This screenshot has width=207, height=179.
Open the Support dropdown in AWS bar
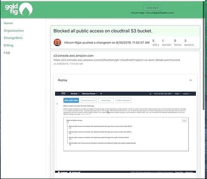point(186,94)
